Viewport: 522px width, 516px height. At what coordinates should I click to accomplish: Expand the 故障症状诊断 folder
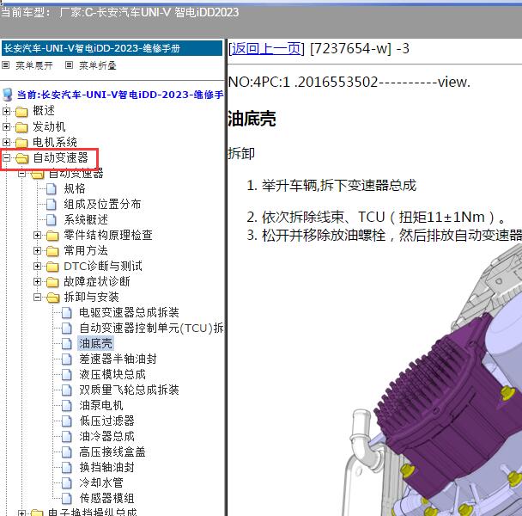coord(37,282)
